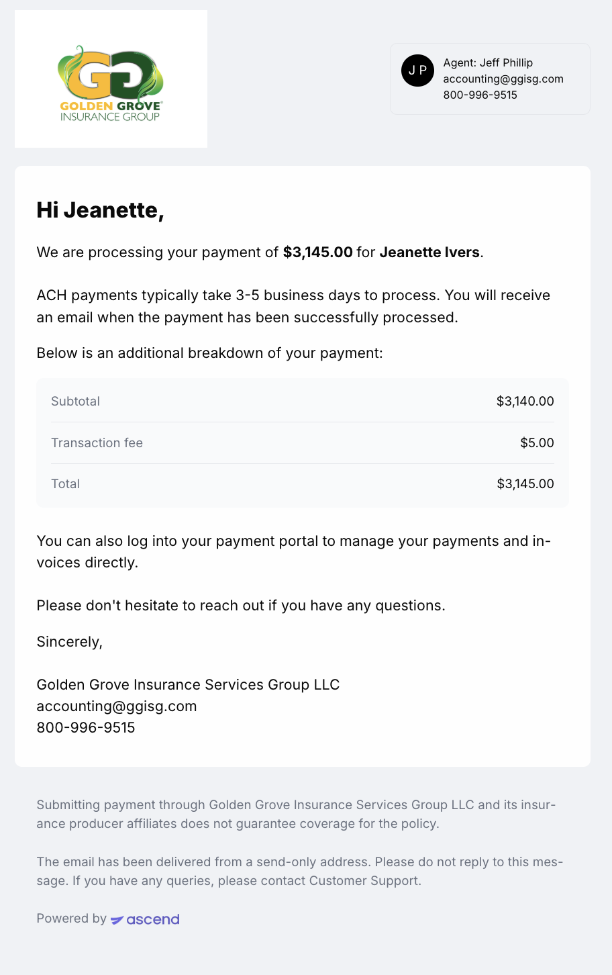
Task: Click the JP agent avatar circle
Action: click(x=417, y=71)
